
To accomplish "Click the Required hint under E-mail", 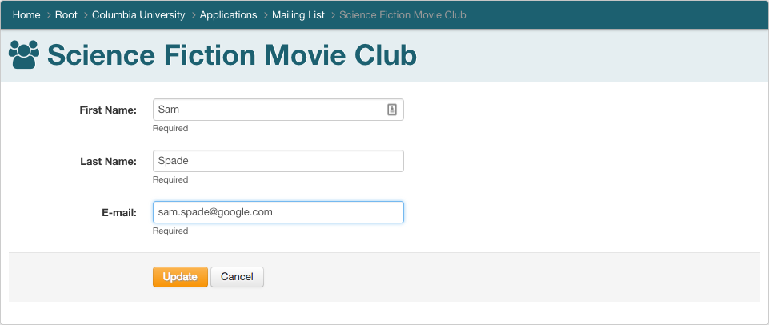I will click(170, 231).
